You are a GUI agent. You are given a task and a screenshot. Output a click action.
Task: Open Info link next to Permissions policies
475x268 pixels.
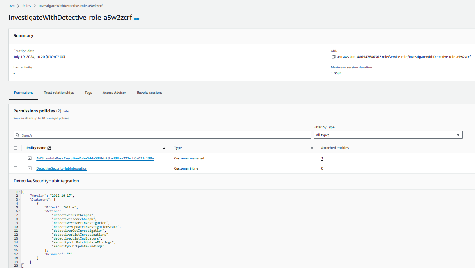(x=66, y=111)
